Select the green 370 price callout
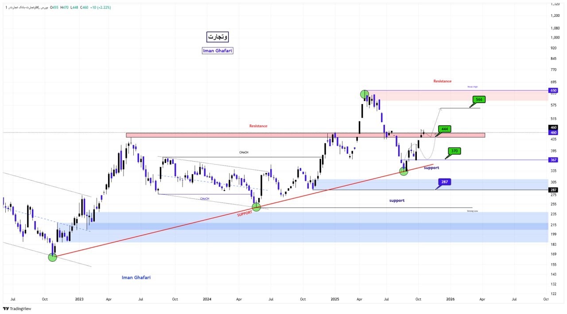Image resolution: width=567 pixels, height=314 pixels. (454, 151)
